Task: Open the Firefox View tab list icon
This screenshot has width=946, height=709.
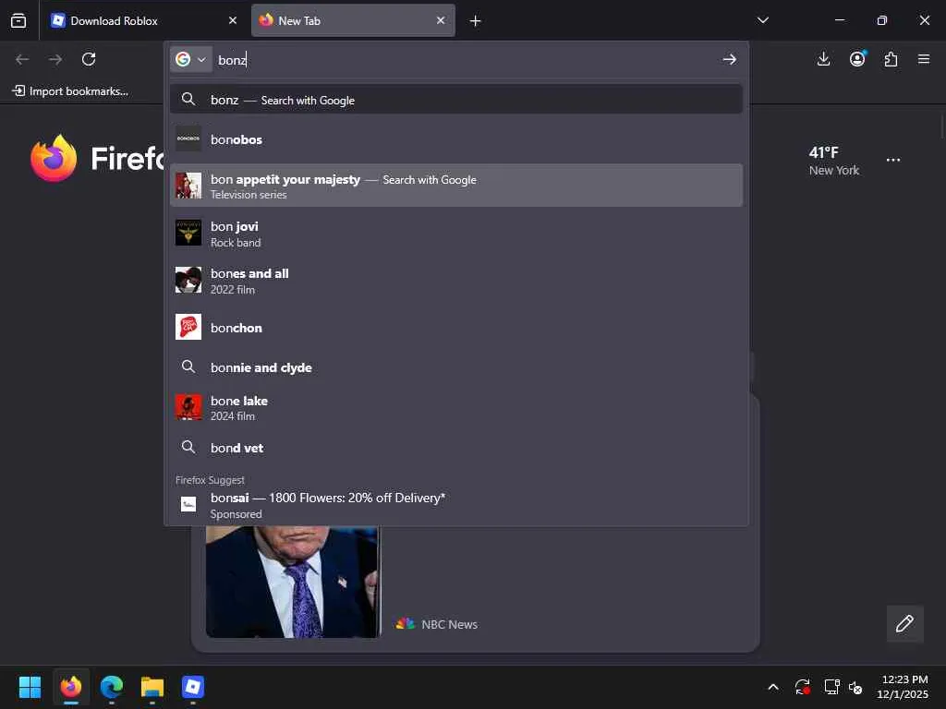Action: (18, 20)
